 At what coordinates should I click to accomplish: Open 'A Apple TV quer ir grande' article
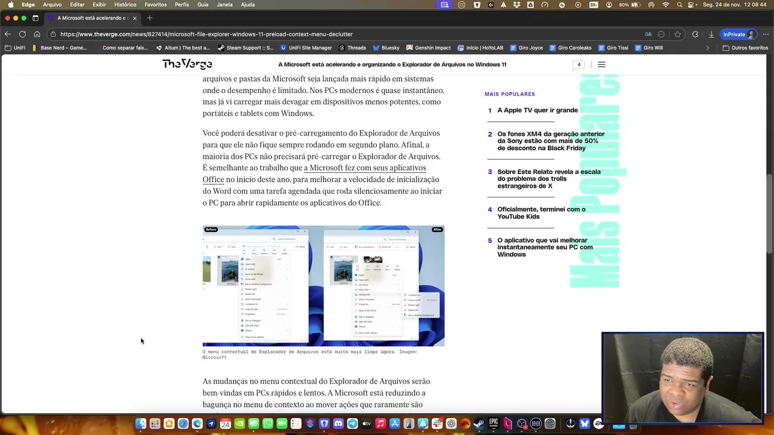coord(538,111)
